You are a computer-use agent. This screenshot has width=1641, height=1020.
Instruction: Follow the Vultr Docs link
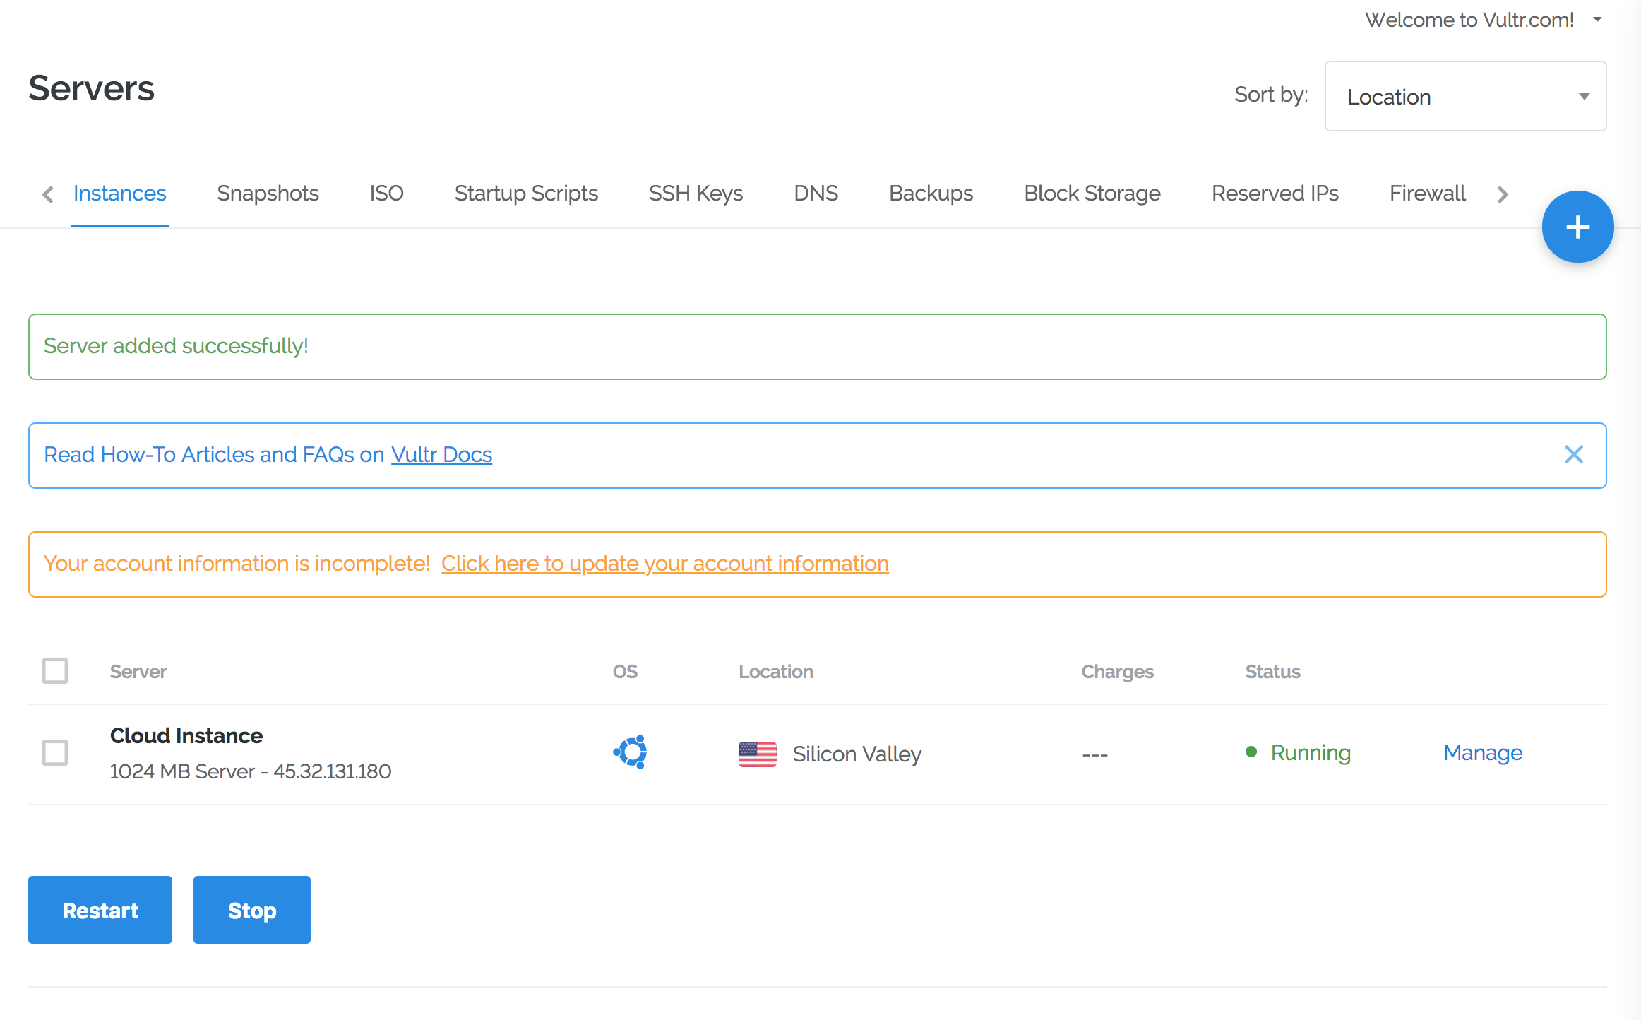click(x=441, y=455)
